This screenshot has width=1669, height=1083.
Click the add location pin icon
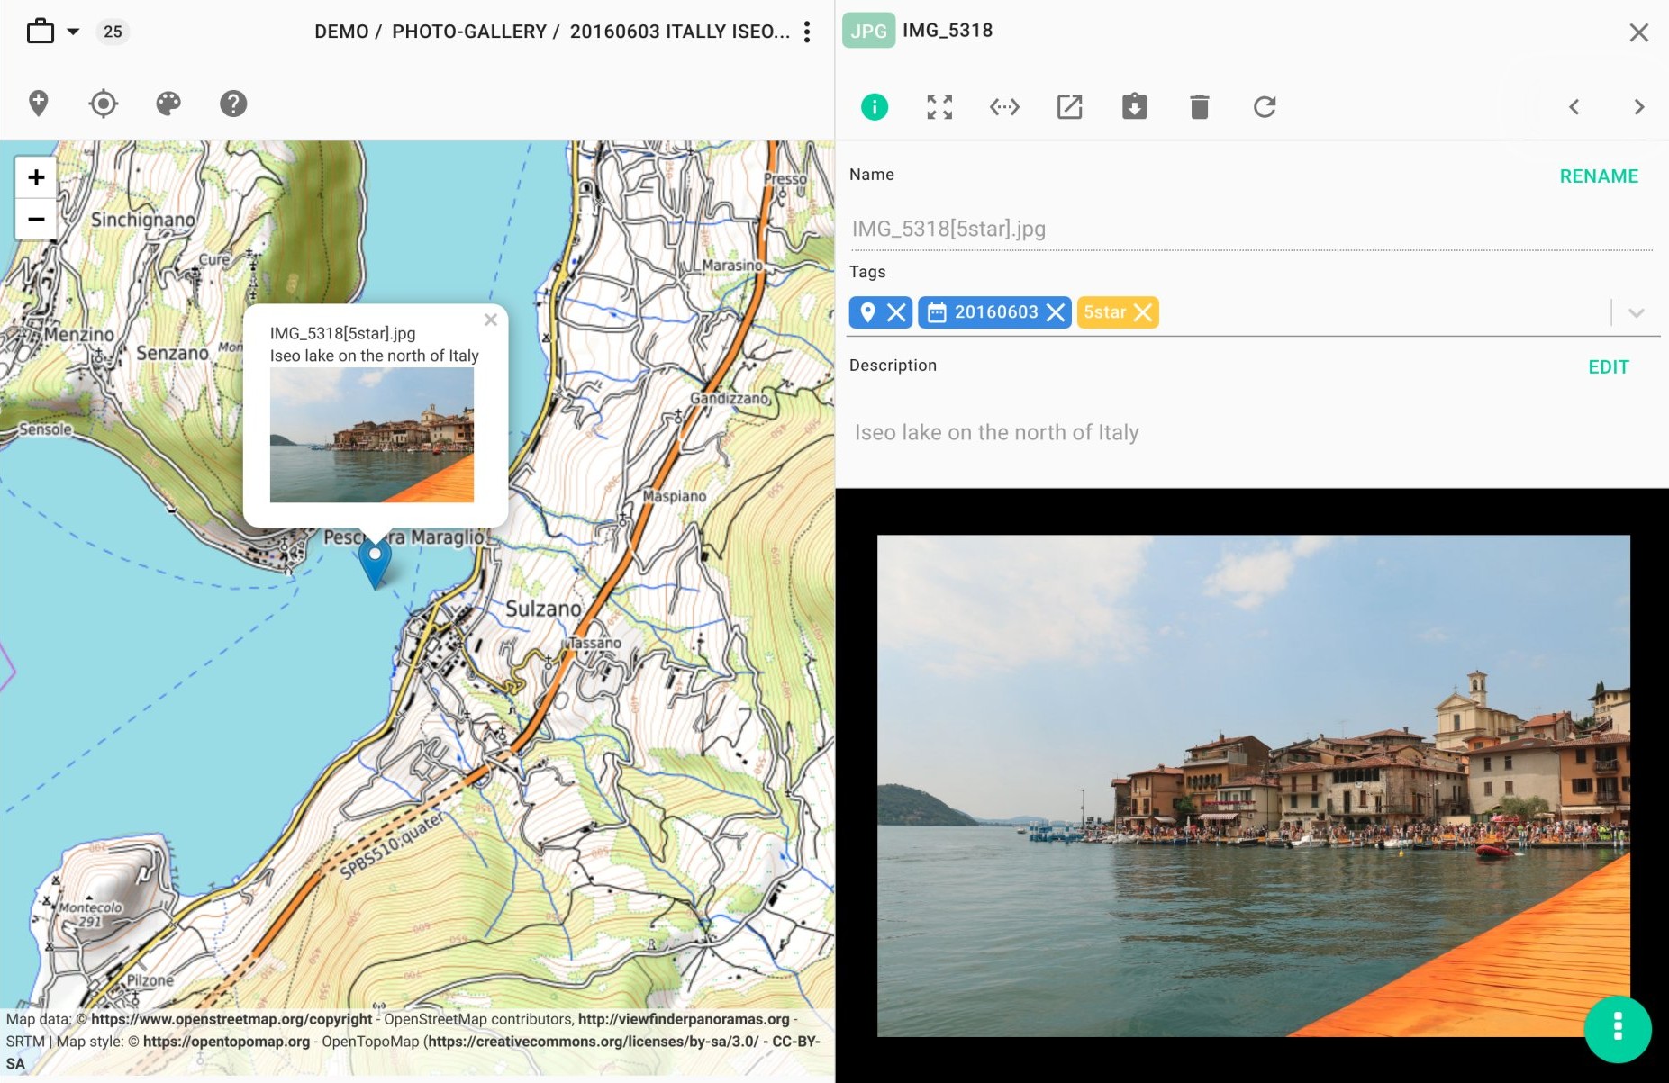(38, 104)
